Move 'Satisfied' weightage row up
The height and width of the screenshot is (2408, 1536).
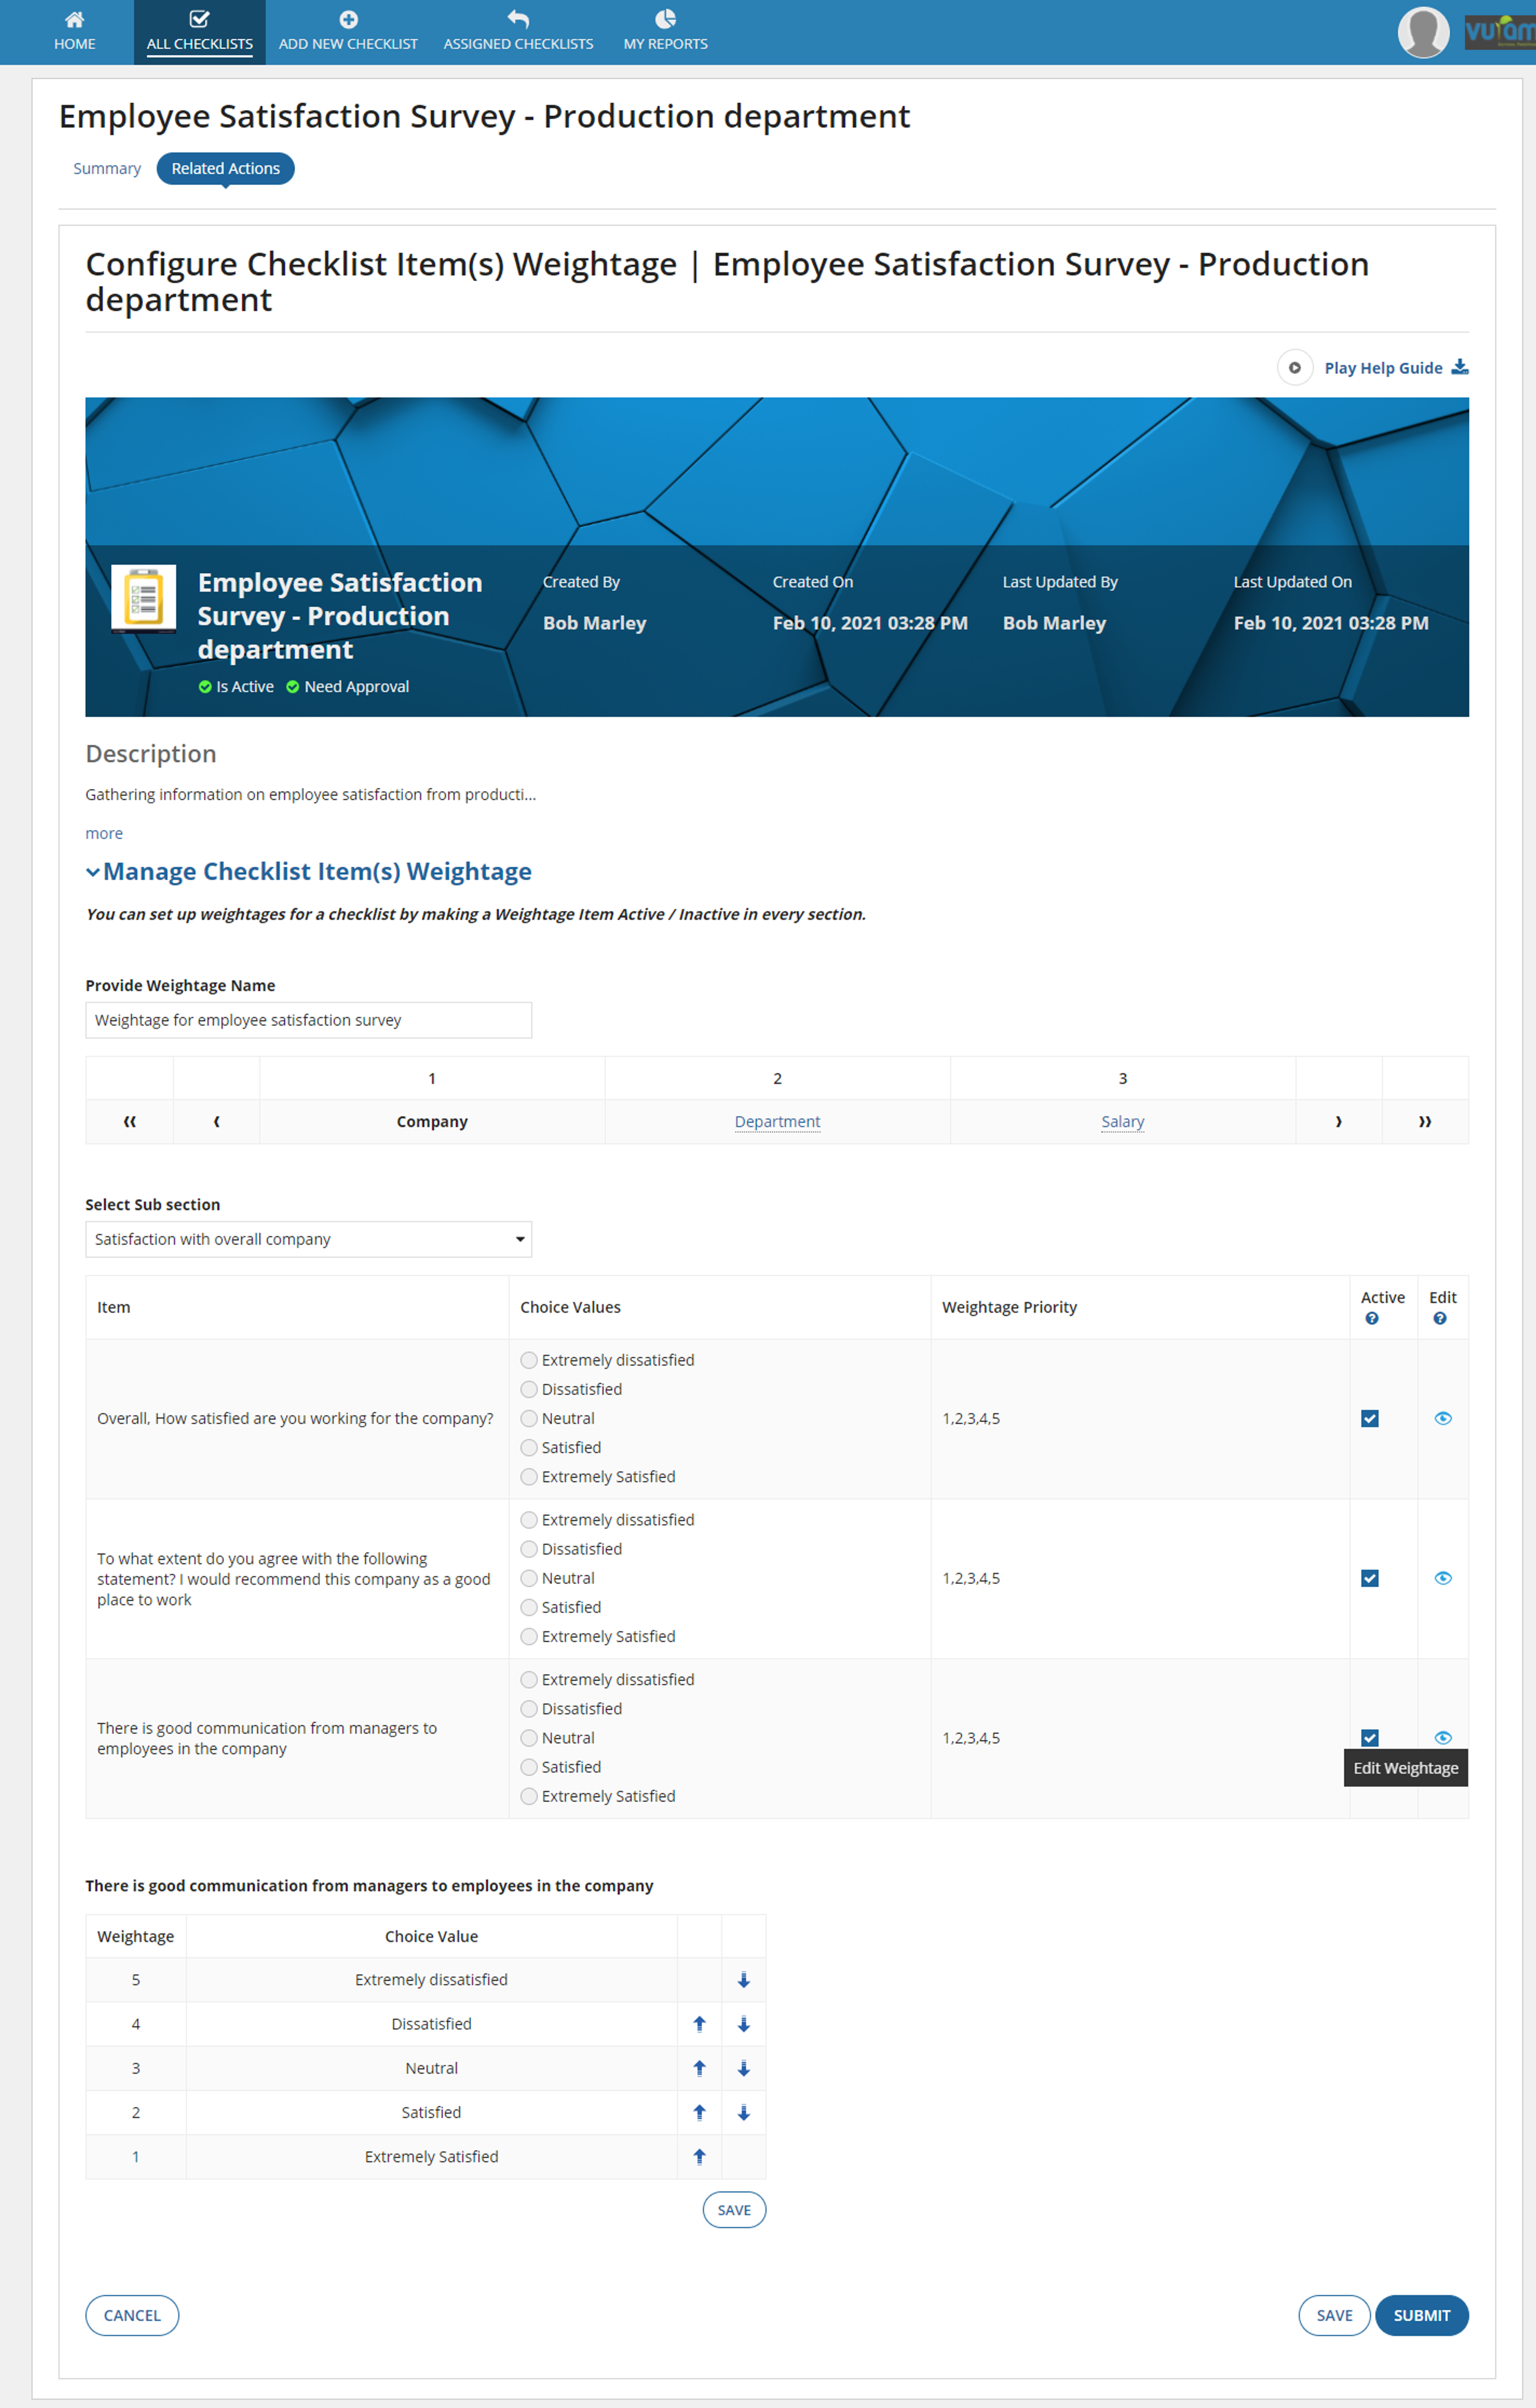(x=699, y=2112)
